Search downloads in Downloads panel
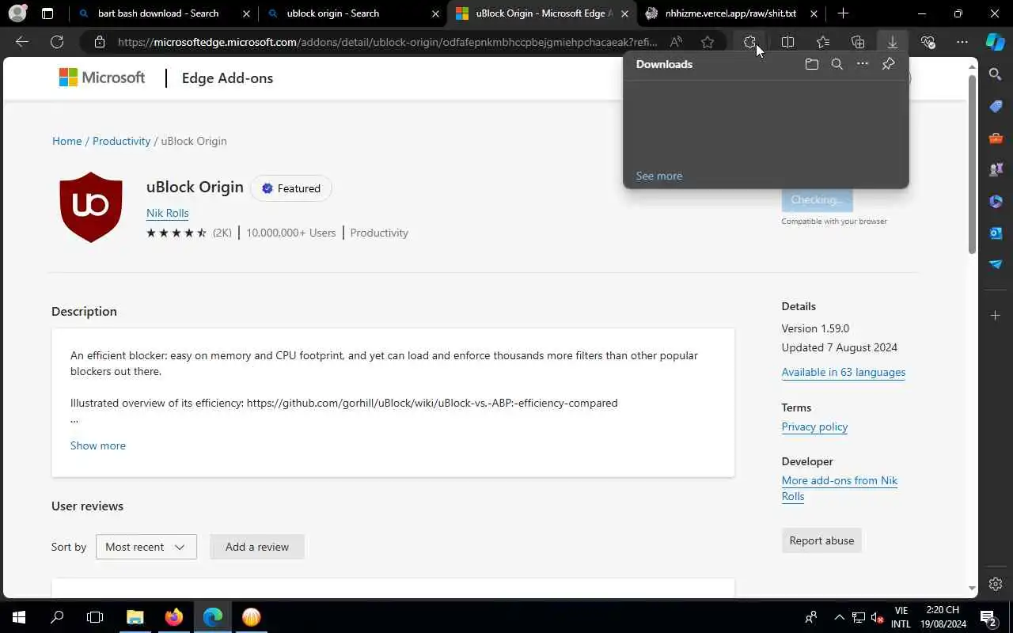 837,64
